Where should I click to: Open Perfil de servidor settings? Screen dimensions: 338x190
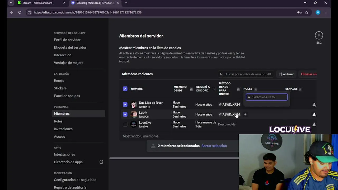[67, 40]
